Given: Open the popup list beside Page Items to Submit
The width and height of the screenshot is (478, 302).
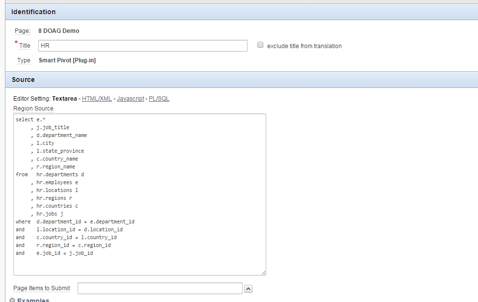Looking at the screenshot, I should 248,289.
